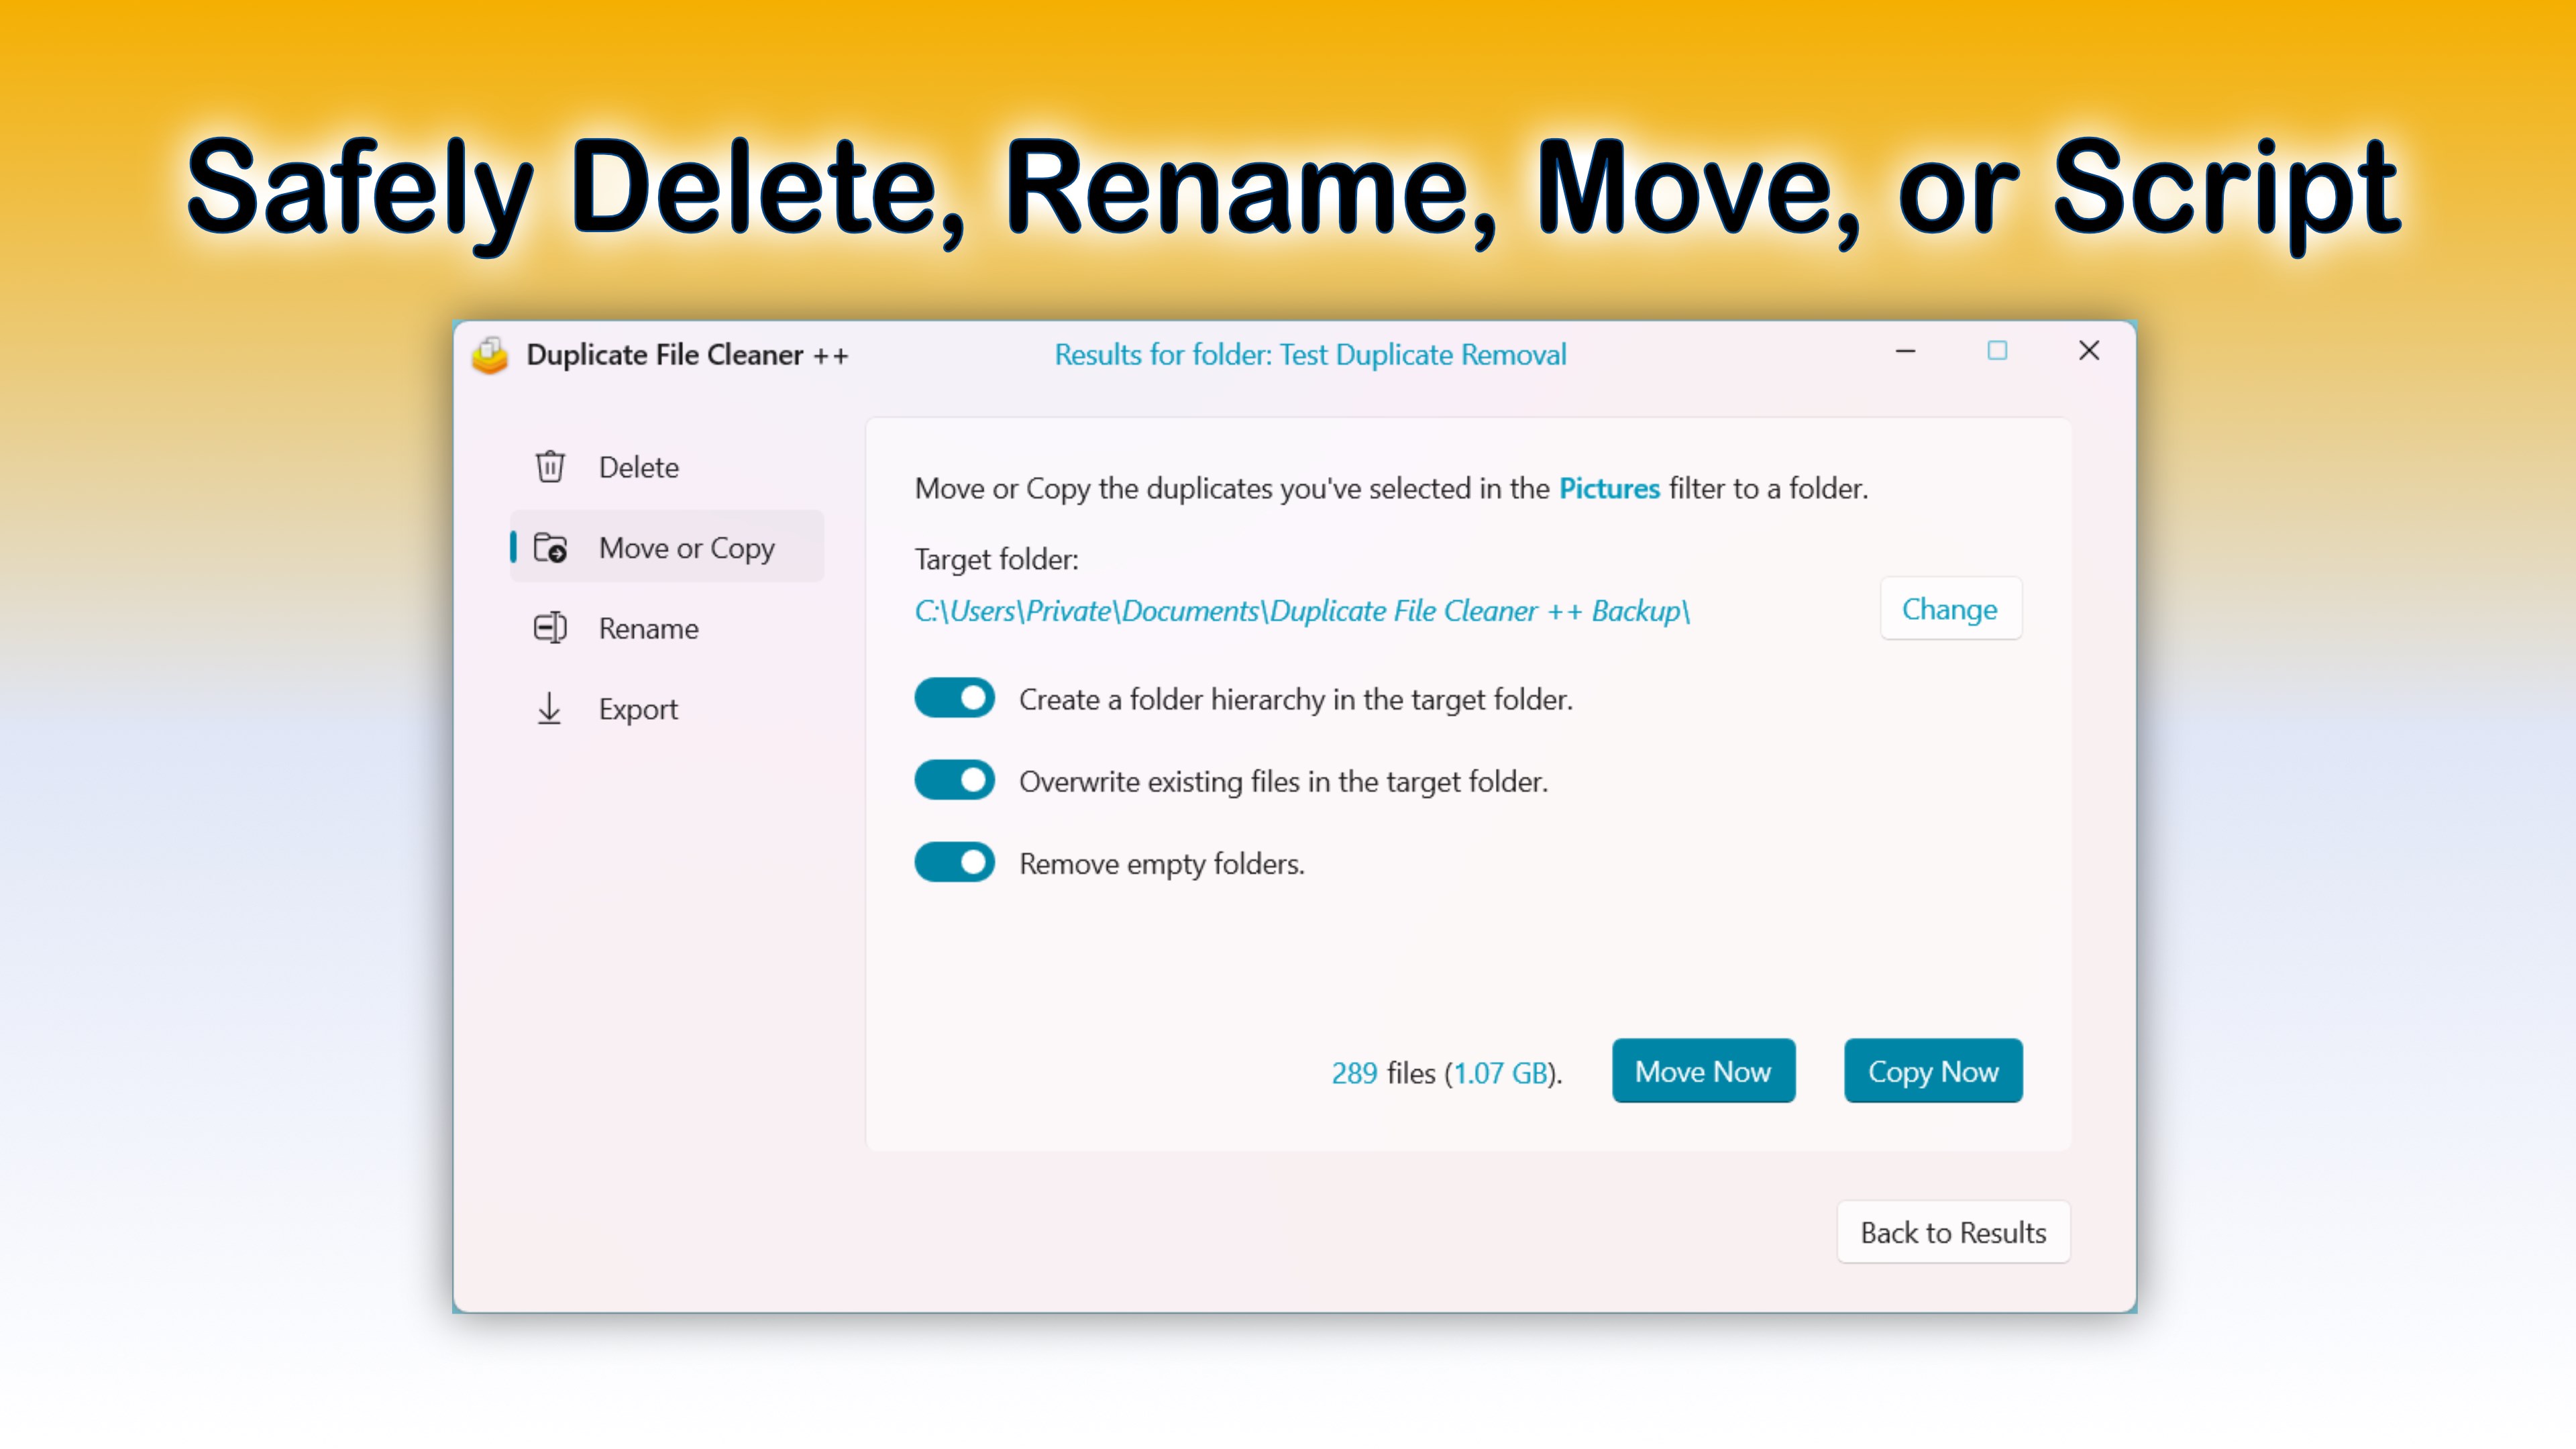Open the target folder backup path link

tap(1302, 611)
